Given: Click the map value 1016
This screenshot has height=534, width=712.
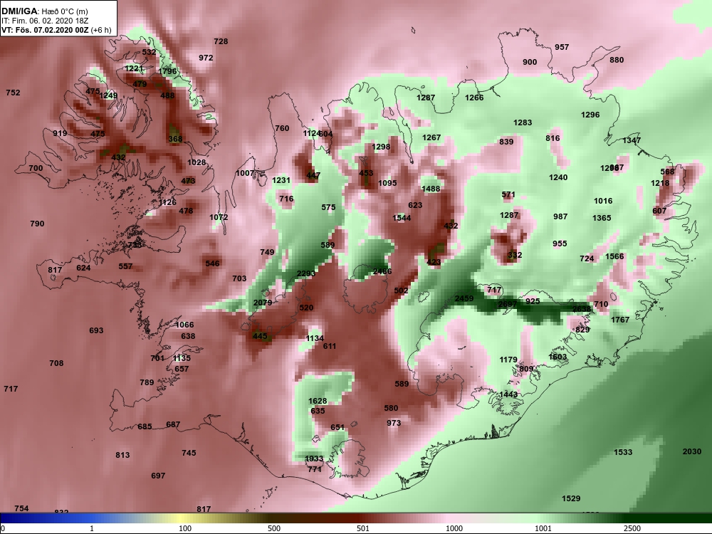Looking at the screenshot, I should (x=603, y=201).
